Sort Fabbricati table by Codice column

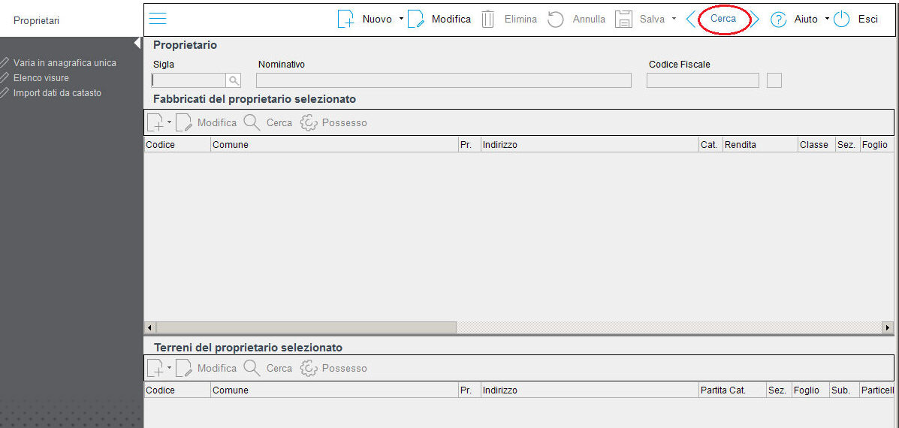(177, 145)
